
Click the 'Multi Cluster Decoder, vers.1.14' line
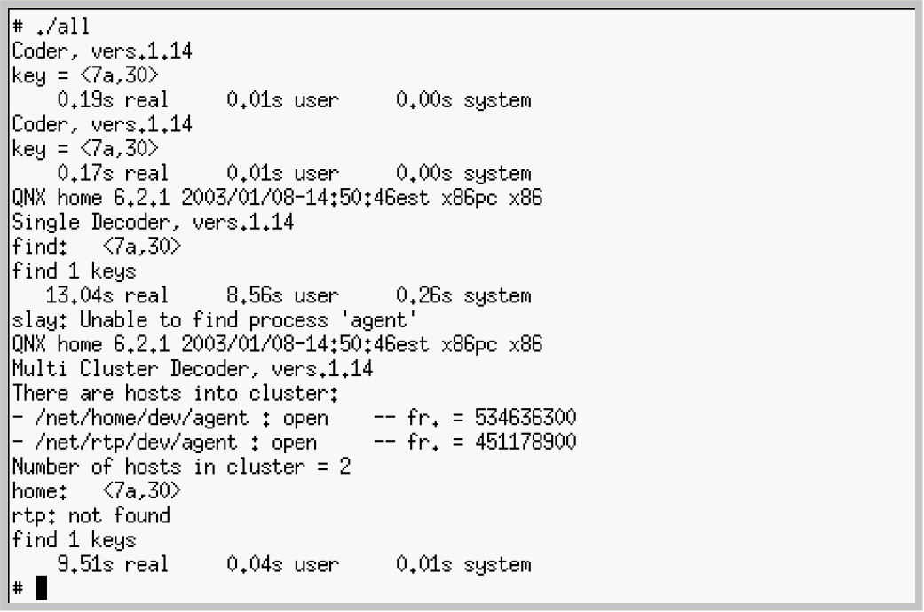tap(193, 369)
